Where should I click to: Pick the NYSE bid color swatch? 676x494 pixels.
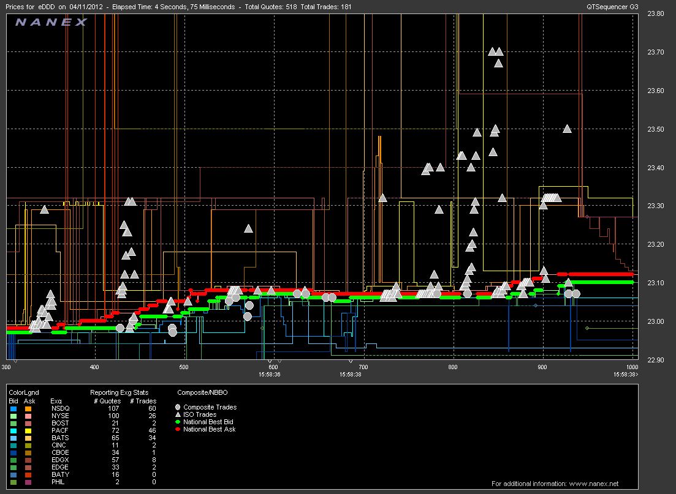point(13,416)
